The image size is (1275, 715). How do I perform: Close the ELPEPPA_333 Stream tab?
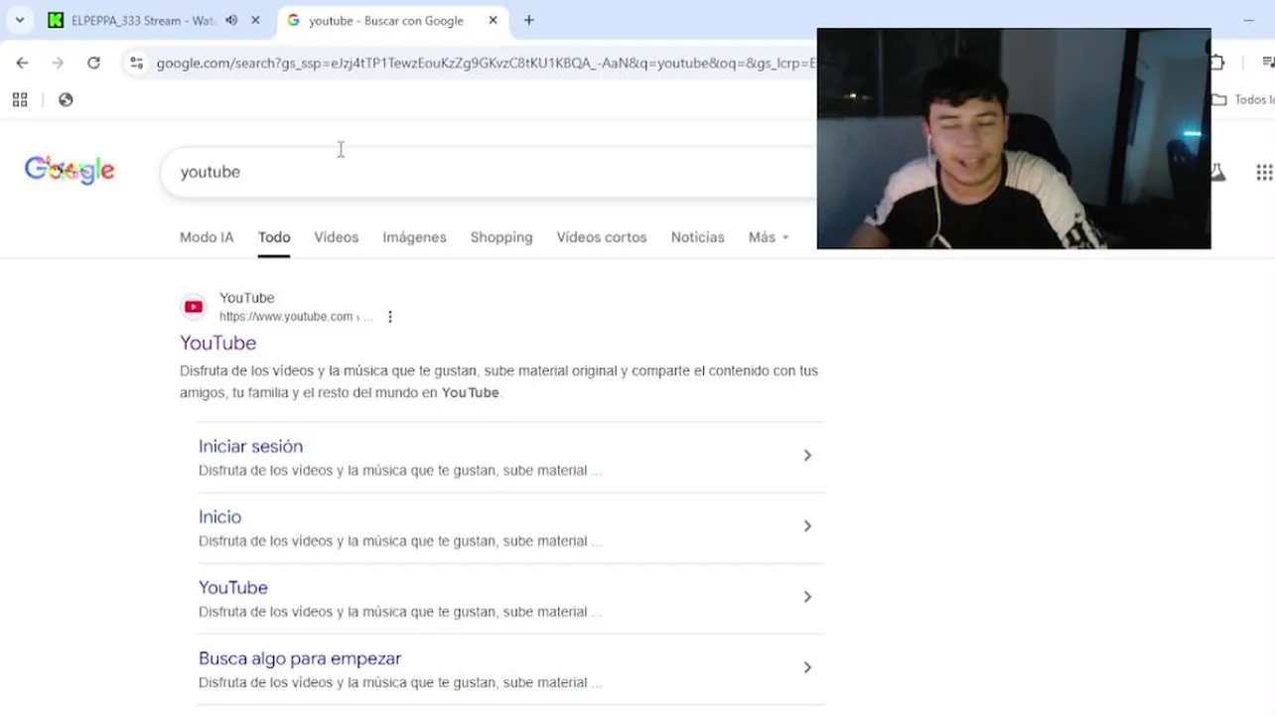[x=255, y=20]
